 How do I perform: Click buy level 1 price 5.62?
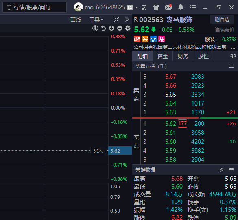pos(170,124)
